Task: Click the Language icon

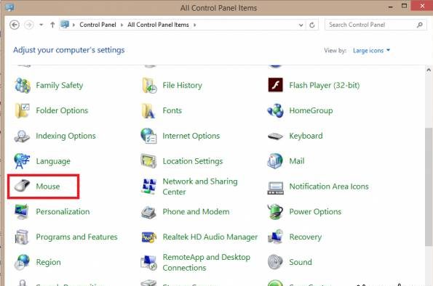Action: coord(22,161)
